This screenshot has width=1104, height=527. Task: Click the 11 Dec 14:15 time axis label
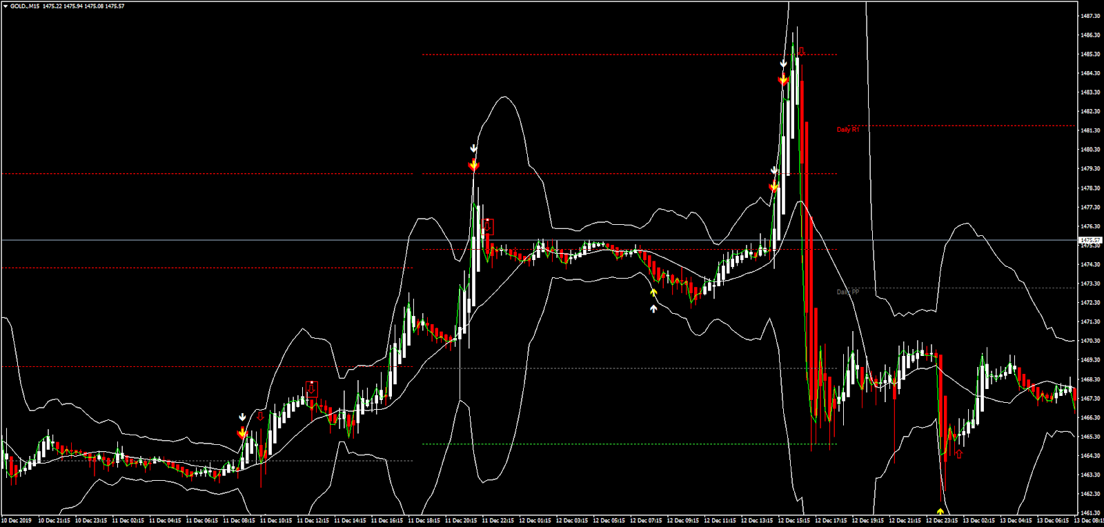[x=350, y=521]
